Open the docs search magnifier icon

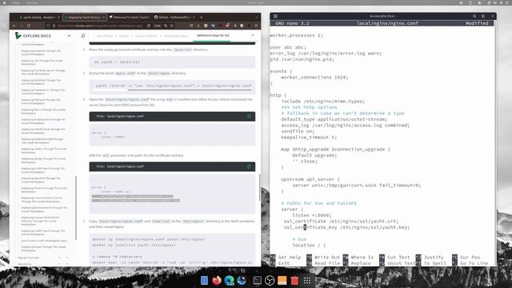pyautogui.click(x=83, y=35)
